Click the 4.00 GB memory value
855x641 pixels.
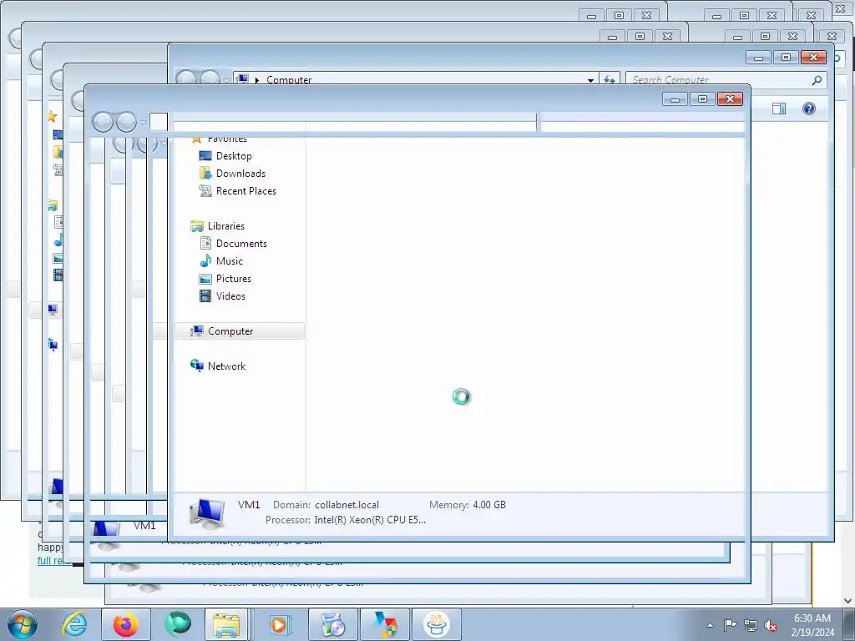click(x=489, y=505)
